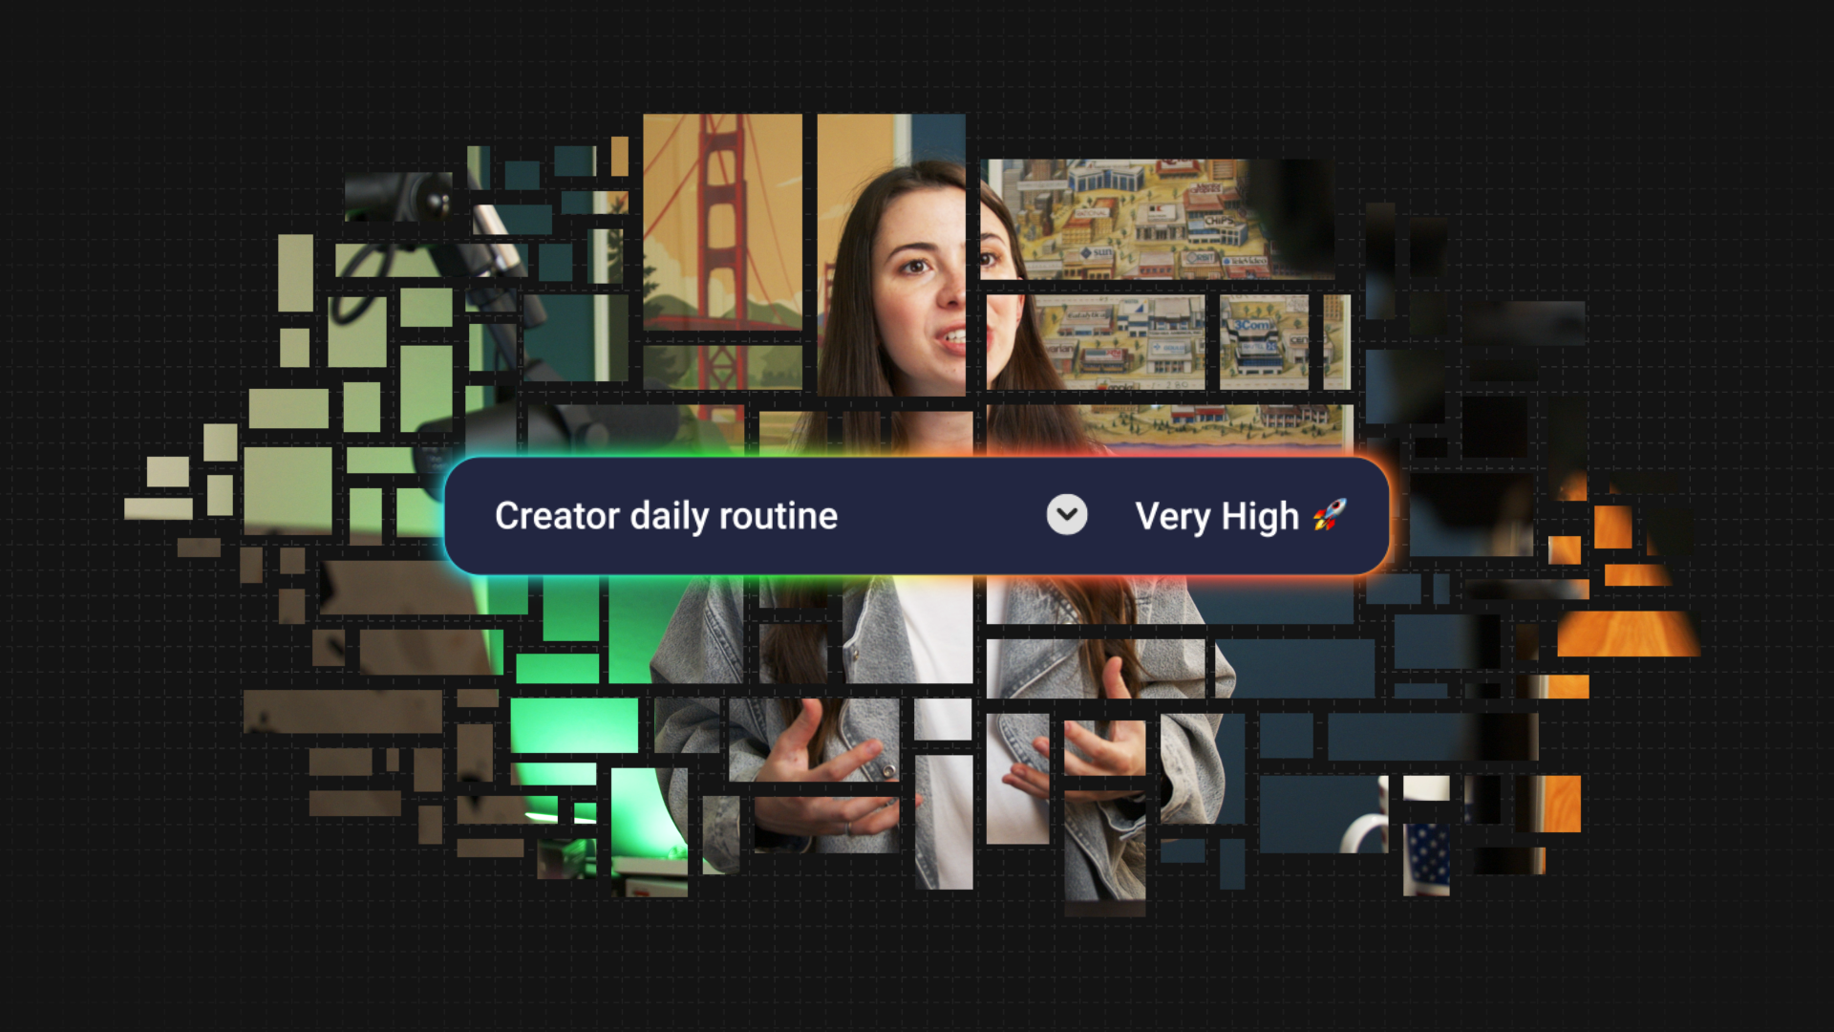Viewport: 1834px width, 1032px height.
Task: Click the Golden Gate Bridge poster tile
Action: pos(722,222)
